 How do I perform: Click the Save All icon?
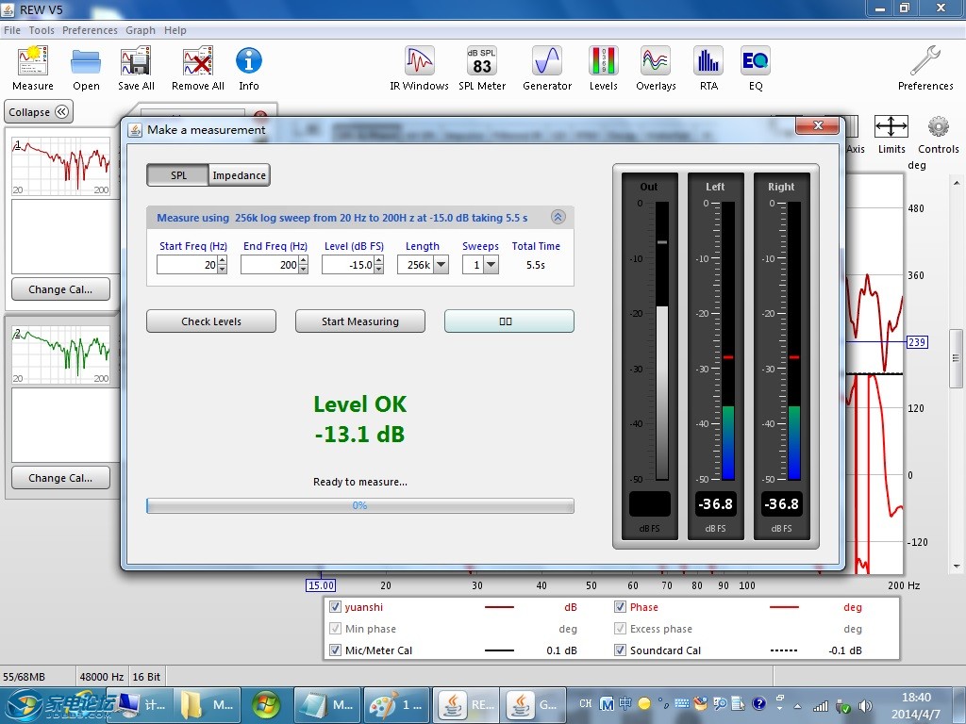pos(136,68)
